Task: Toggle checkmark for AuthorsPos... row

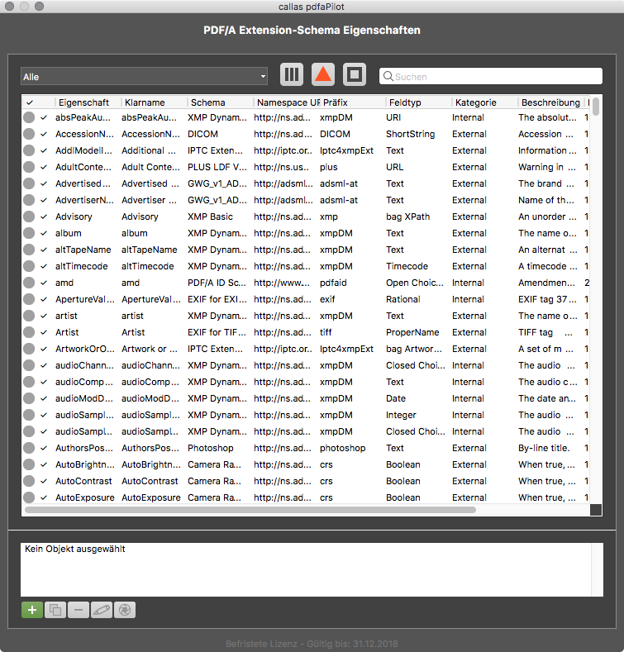Action: (x=44, y=448)
